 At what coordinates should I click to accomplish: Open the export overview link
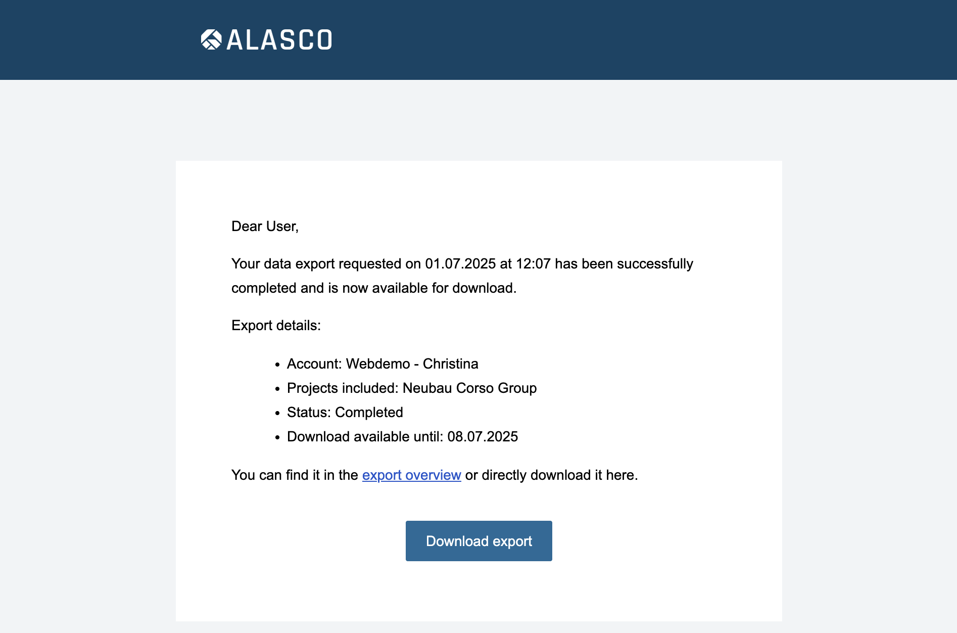(x=411, y=475)
